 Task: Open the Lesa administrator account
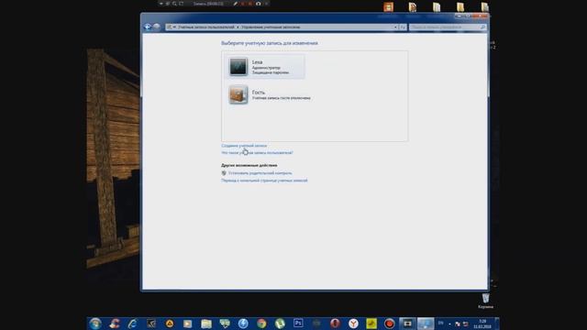265,67
